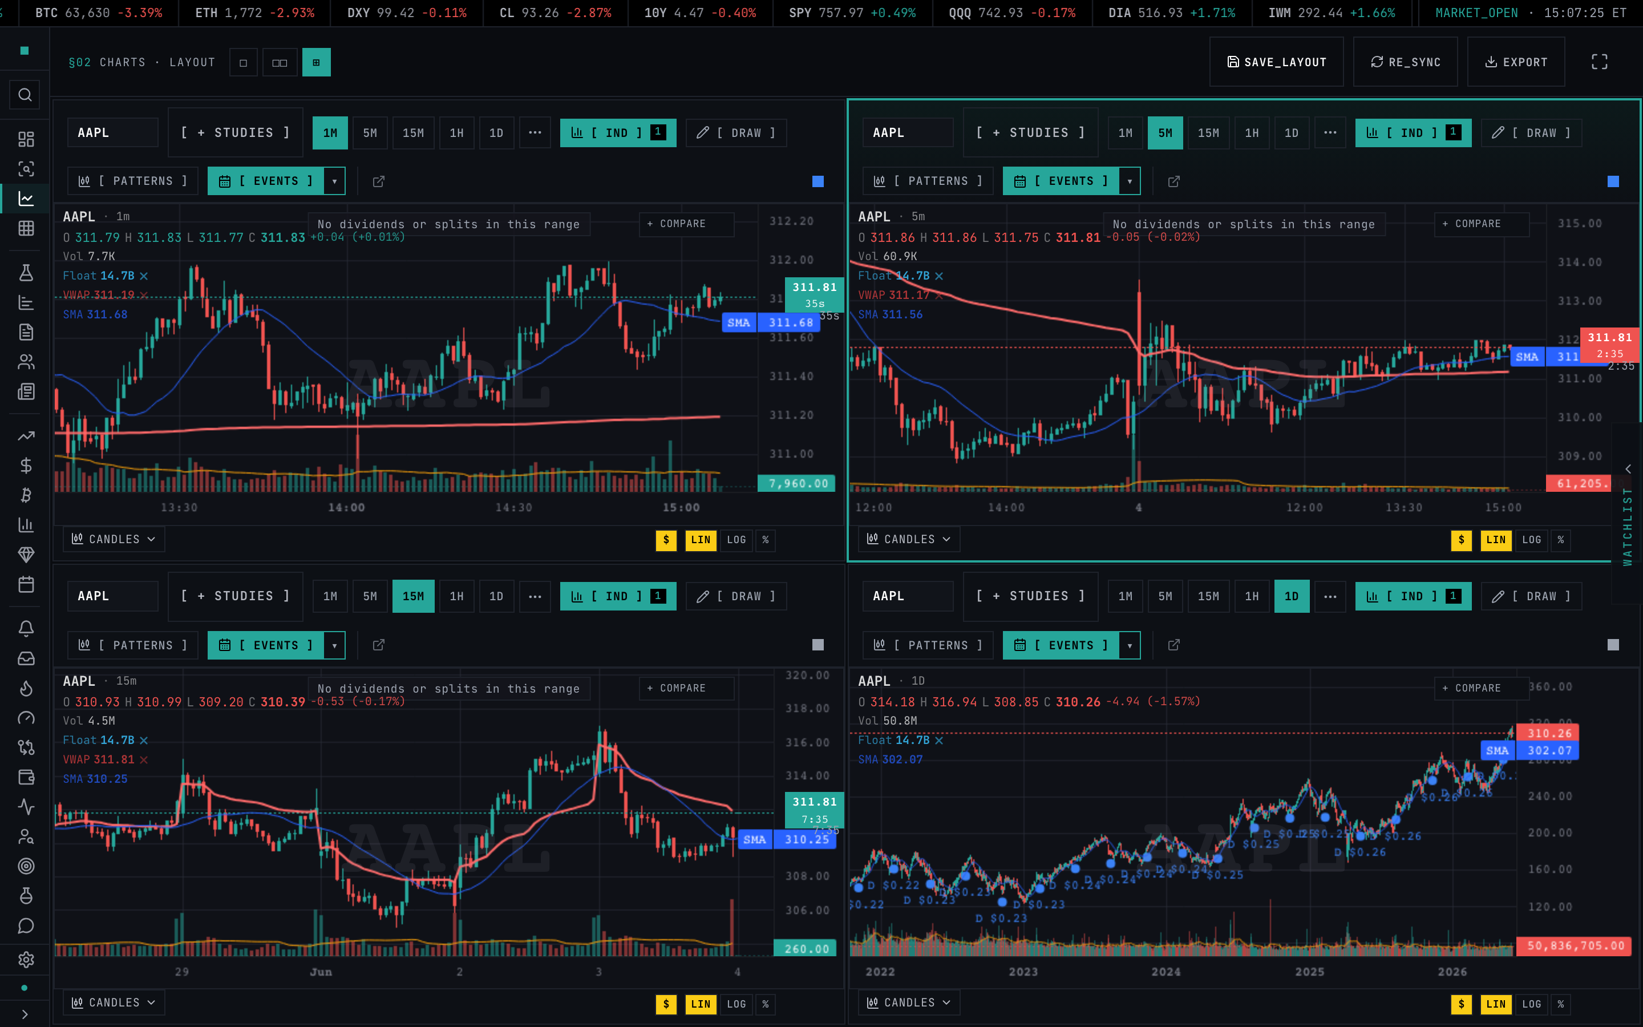The width and height of the screenshot is (1643, 1027).
Task: Open the flame icon in the sidebar
Action: point(26,689)
